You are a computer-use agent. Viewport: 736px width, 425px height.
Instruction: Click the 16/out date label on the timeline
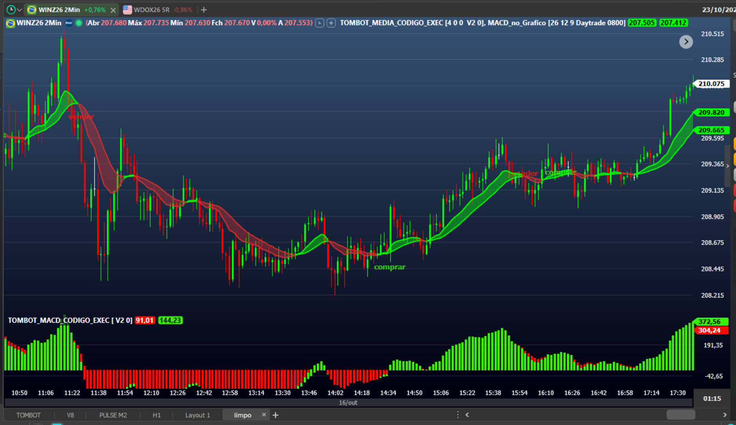click(x=348, y=403)
